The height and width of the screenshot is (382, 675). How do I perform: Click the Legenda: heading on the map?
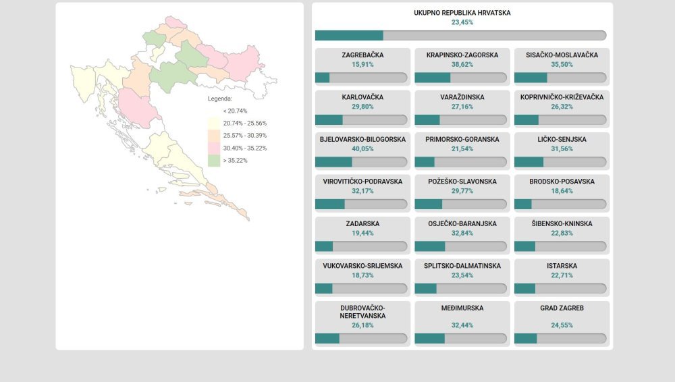[220, 99]
